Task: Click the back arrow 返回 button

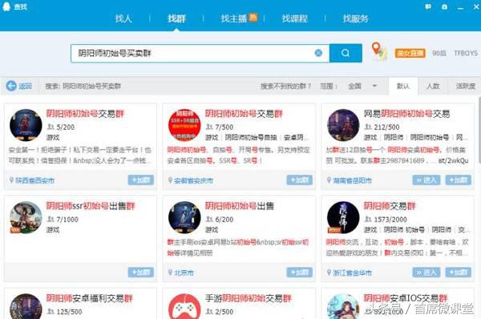Action: (x=19, y=86)
